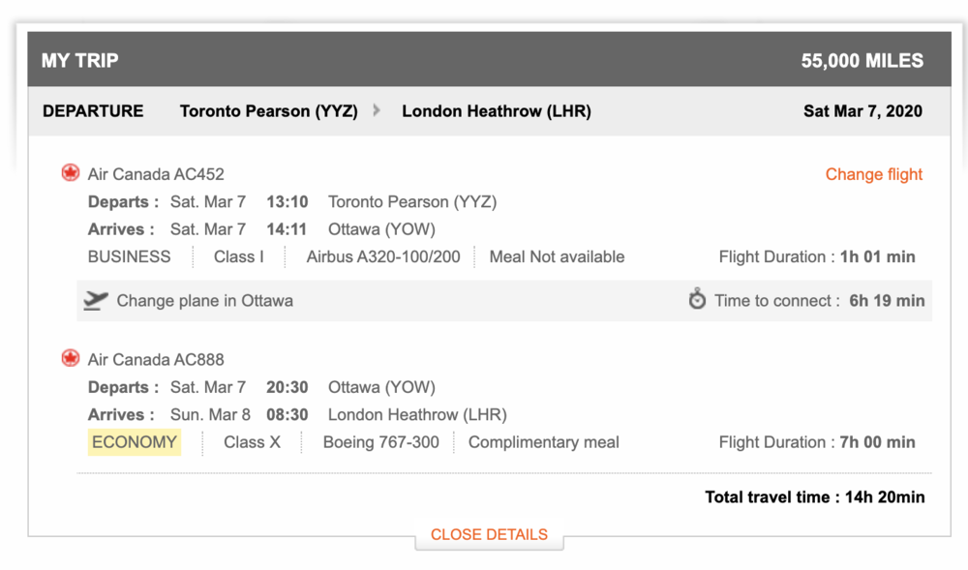Screen dimensions: 968x570
Task: Click the stopwatch icon beside Time to connect
Action: click(x=697, y=300)
